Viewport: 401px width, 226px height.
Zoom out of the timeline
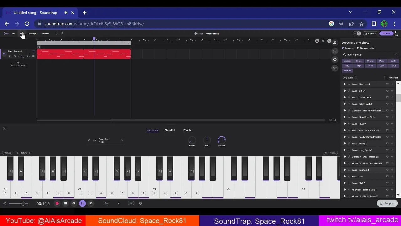point(335,120)
